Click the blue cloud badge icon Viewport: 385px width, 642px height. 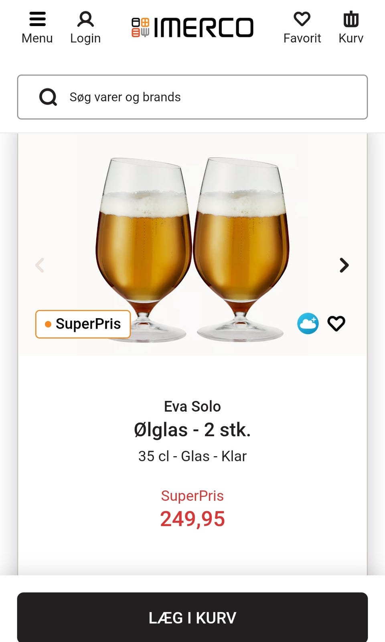point(308,323)
